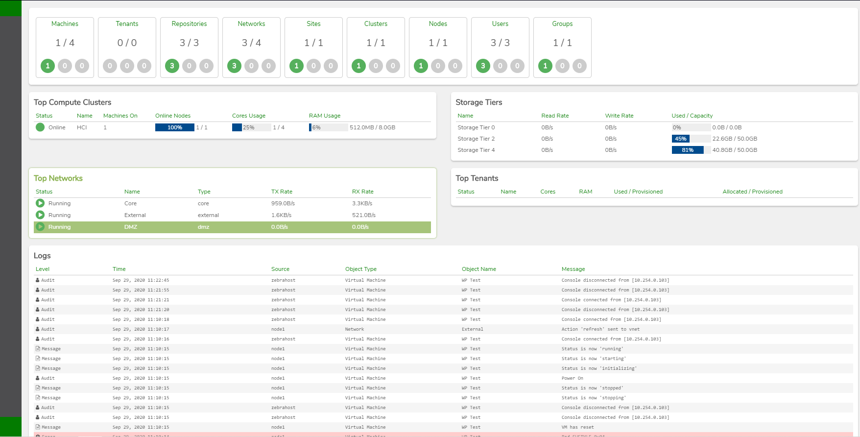Click the 'Used / Capacity' column header

[692, 116]
